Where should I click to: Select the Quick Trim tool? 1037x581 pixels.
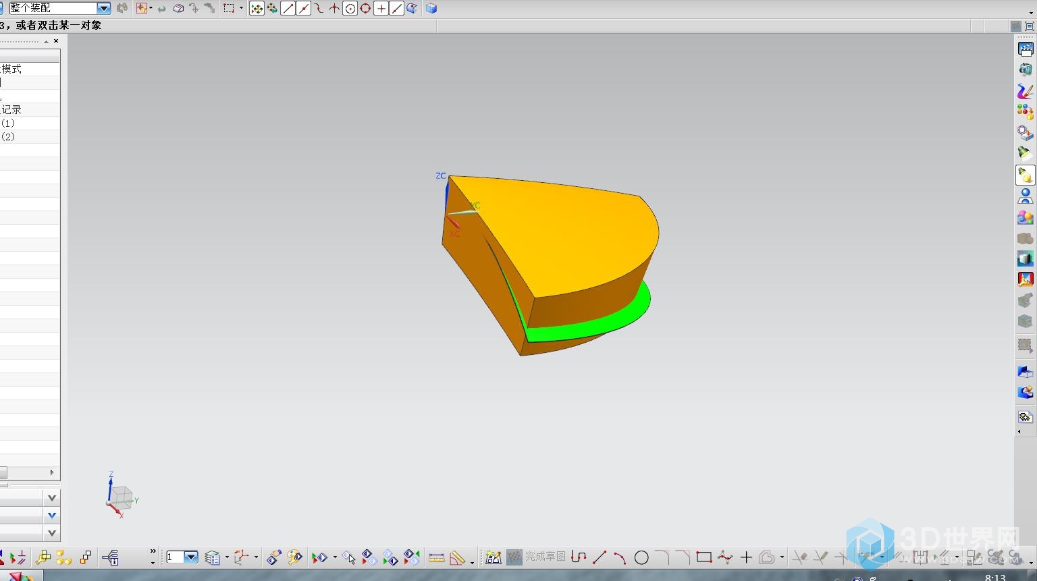pos(800,557)
